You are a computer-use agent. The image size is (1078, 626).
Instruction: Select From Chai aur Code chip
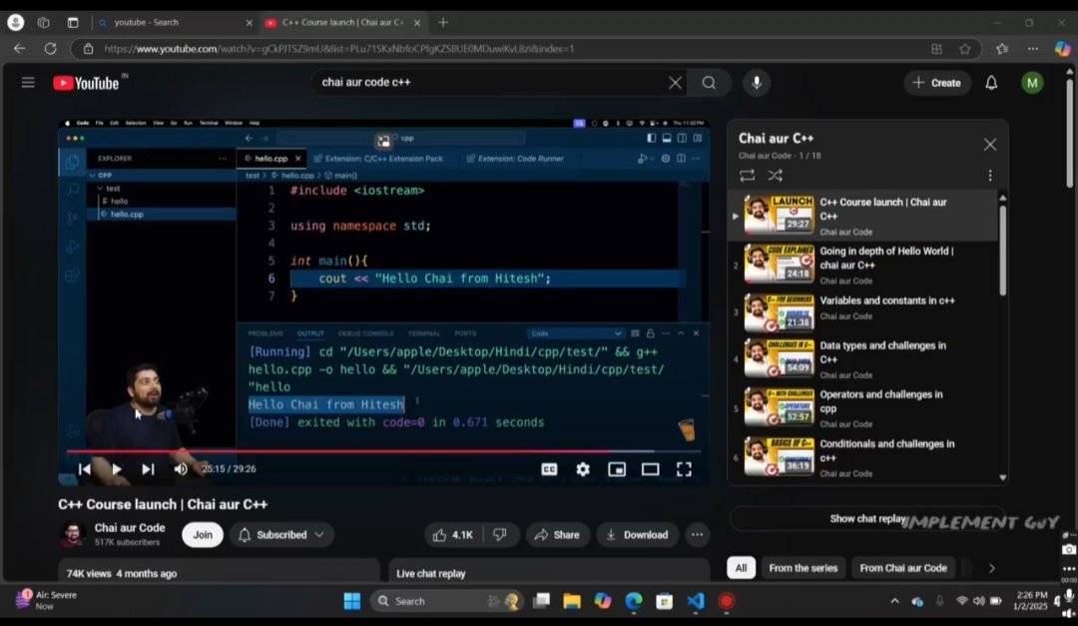coord(902,567)
